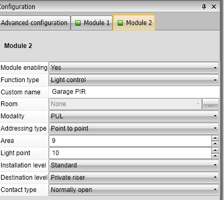
Task: Open the Function type dropdown
Action: pyautogui.click(x=134, y=80)
